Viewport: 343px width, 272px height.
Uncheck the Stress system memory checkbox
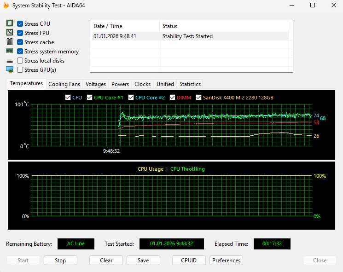point(20,52)
